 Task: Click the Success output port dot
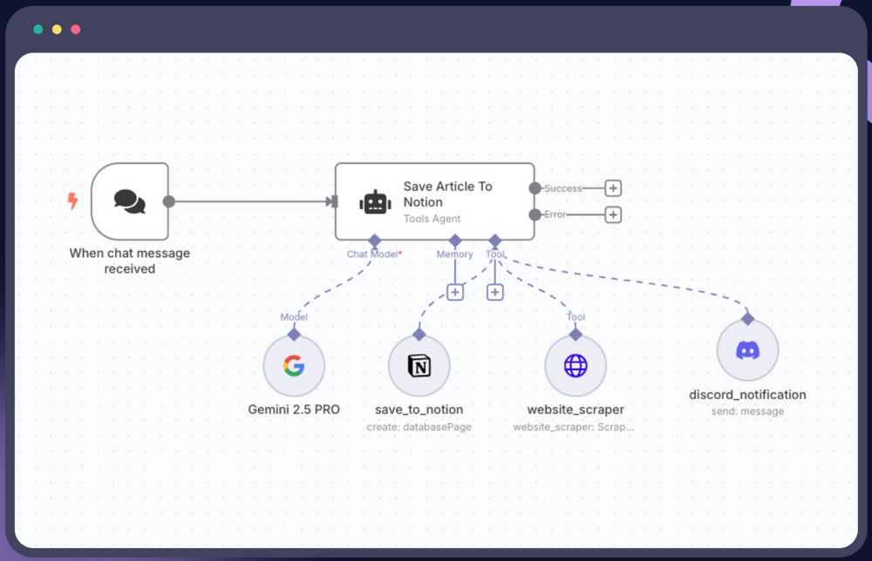[535, 188]
